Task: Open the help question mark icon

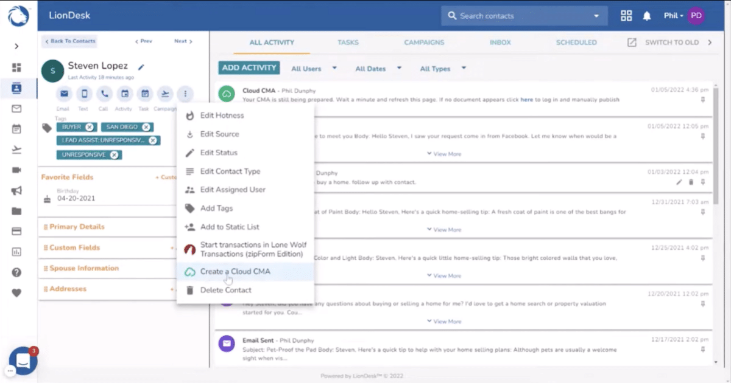Action: point(16,272)
